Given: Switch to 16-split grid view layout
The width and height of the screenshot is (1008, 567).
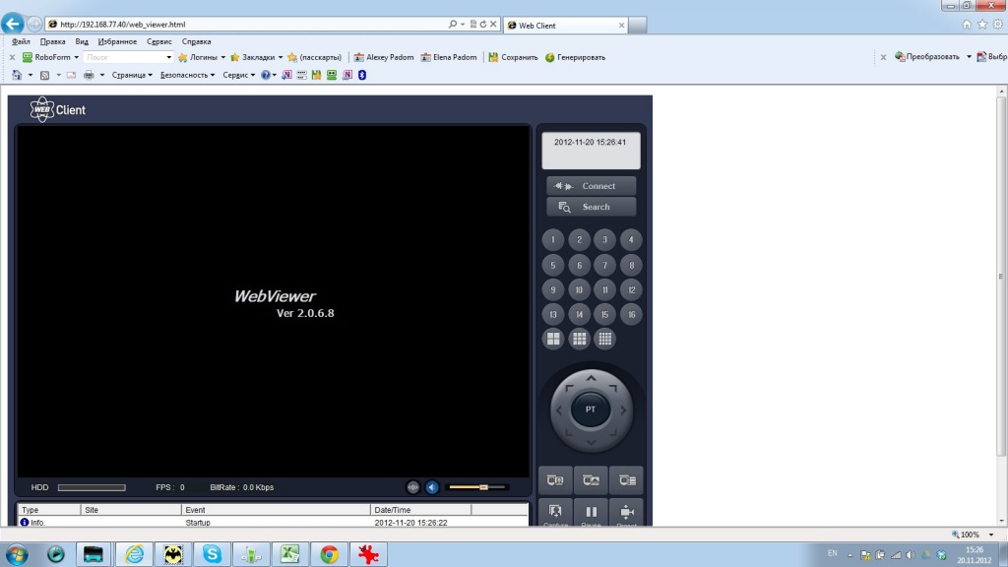Looking at the screenshot, I should coord(604,339).
